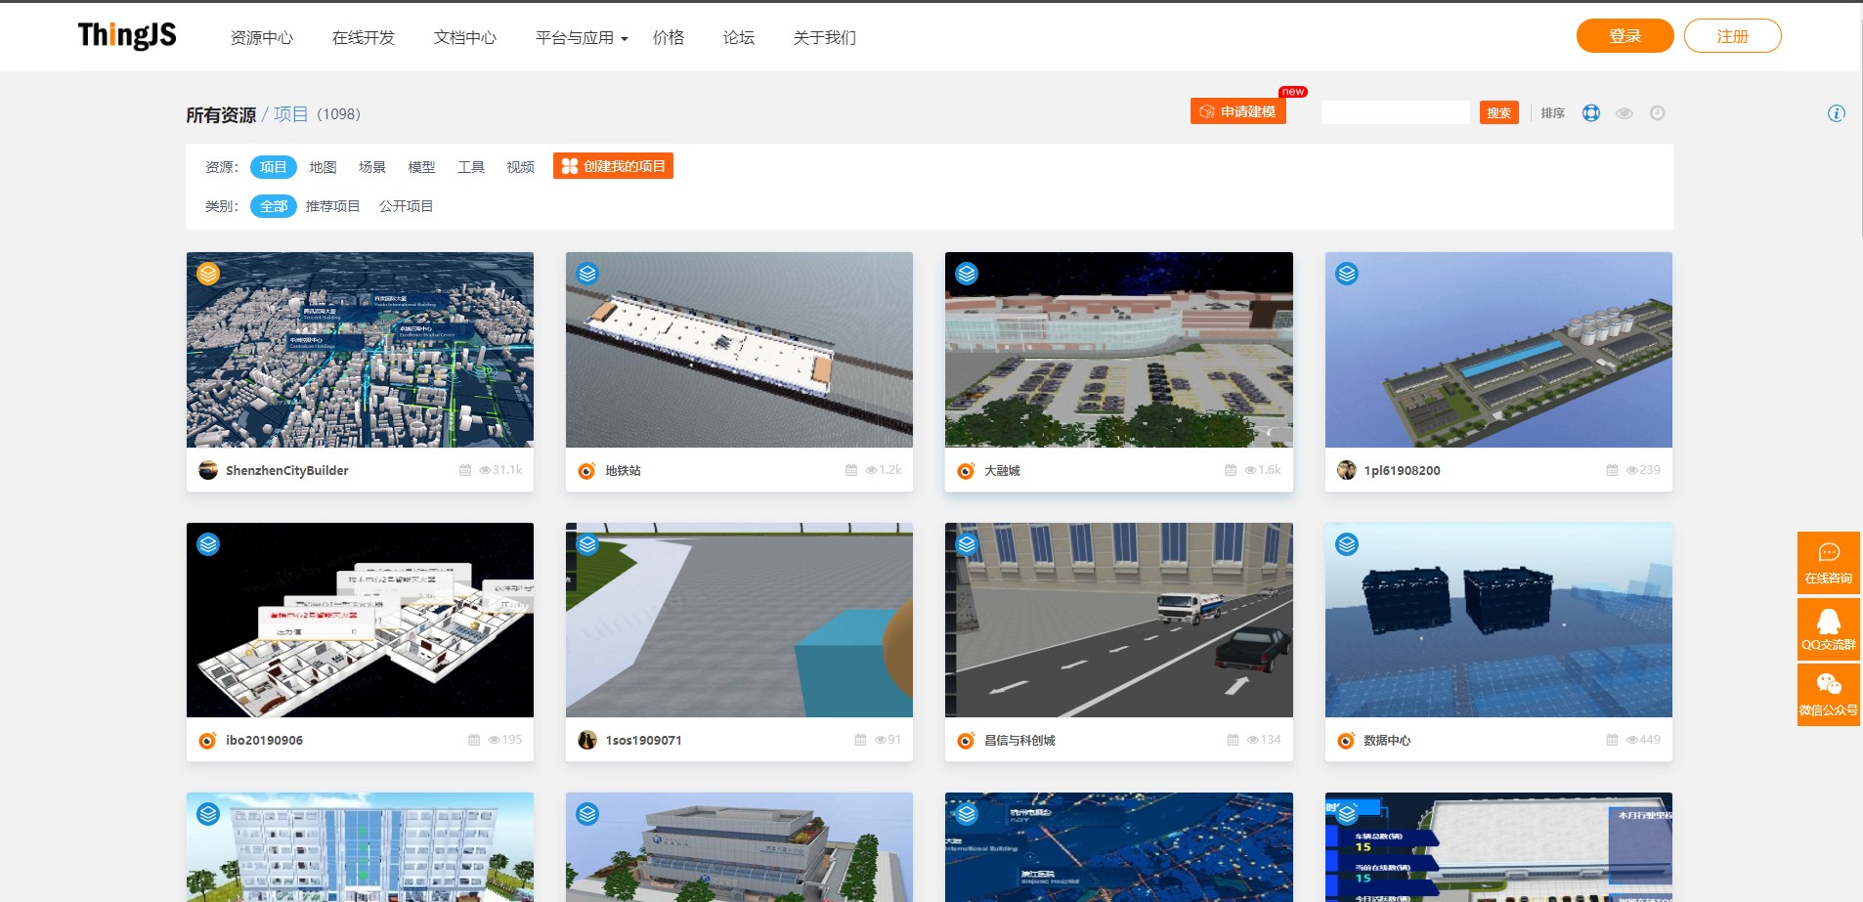Click 大融城 author avatar icon

click(x=967, y=471)
